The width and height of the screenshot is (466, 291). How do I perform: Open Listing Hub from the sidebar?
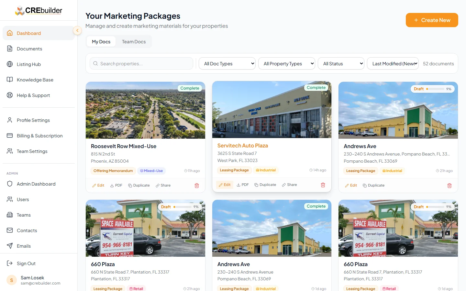29,64
